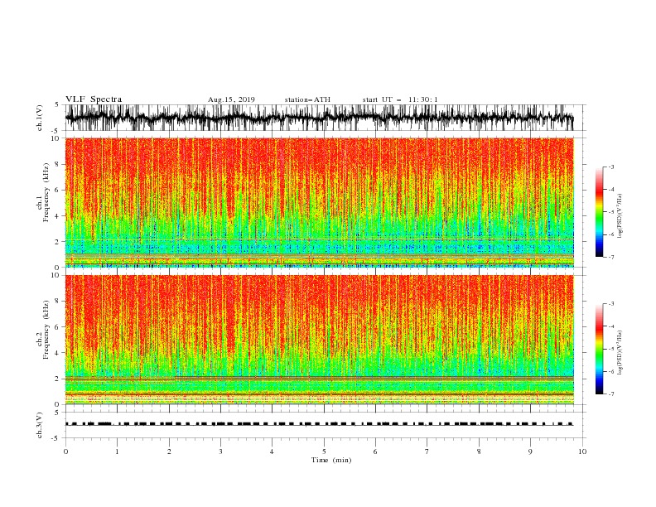Viewport: 656px width, 507px height.
Task: Click the "1" tick on the time axis
Action: (117, 451)
